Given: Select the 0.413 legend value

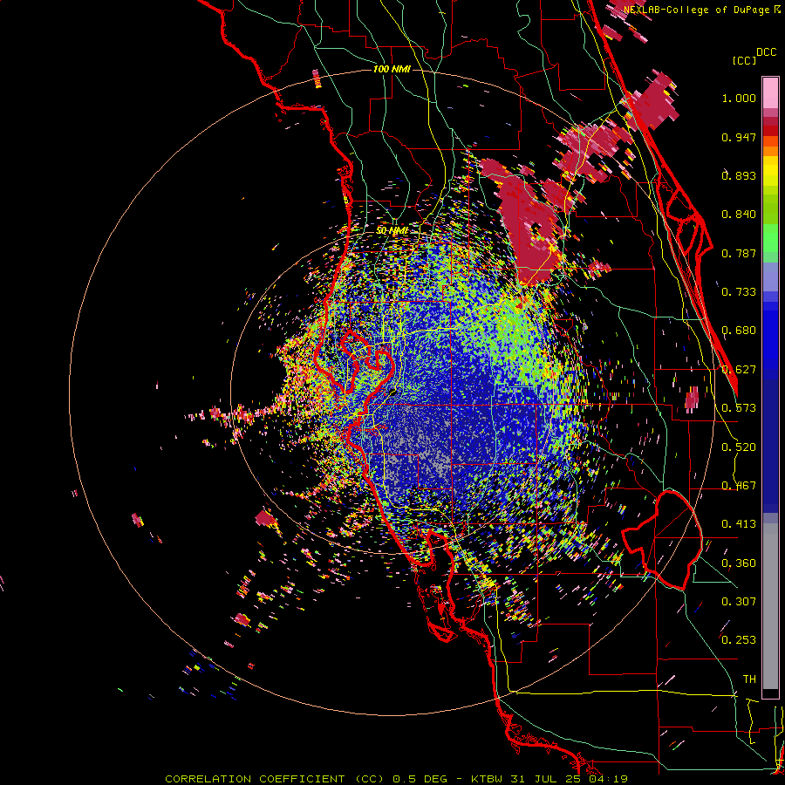Looking at the screenshot, I should point(739,524).
